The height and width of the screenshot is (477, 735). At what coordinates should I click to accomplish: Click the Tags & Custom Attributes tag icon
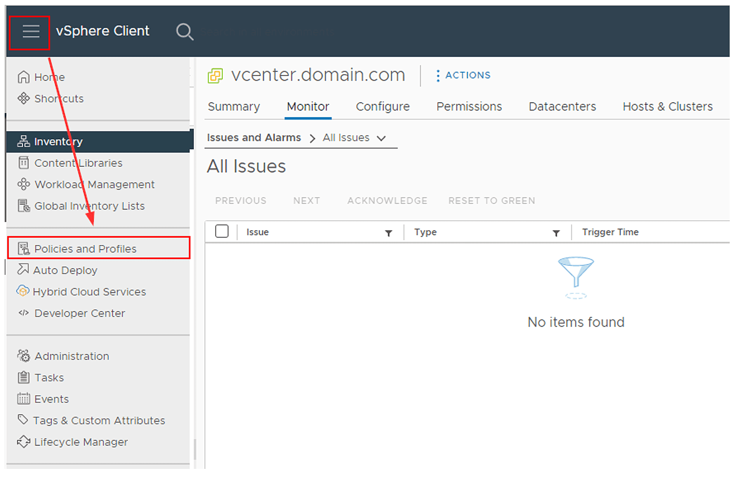click(x=23, y=419)
